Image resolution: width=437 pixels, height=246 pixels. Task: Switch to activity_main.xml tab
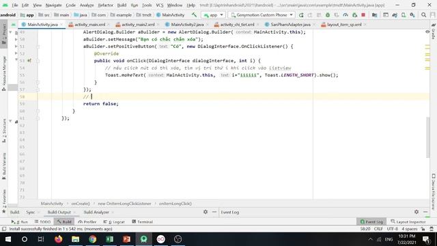[89, 25]
